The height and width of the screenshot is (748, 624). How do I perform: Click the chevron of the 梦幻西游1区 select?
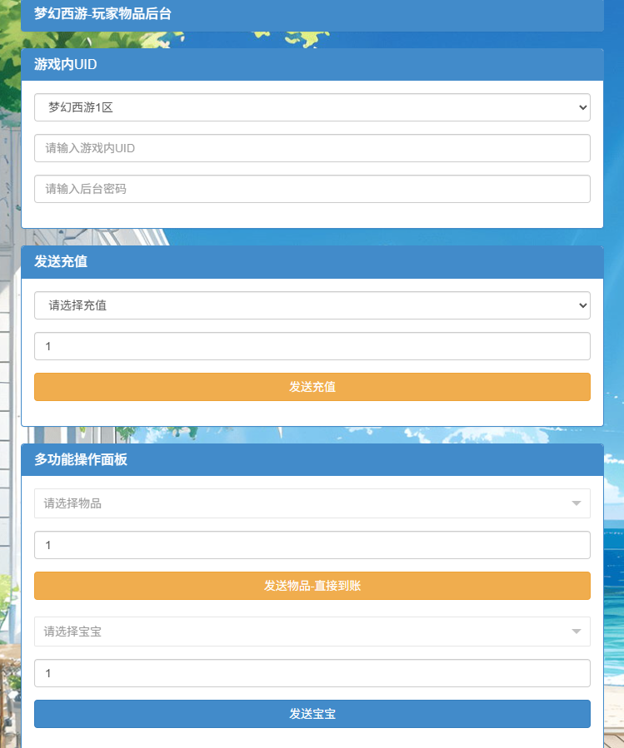582,107
